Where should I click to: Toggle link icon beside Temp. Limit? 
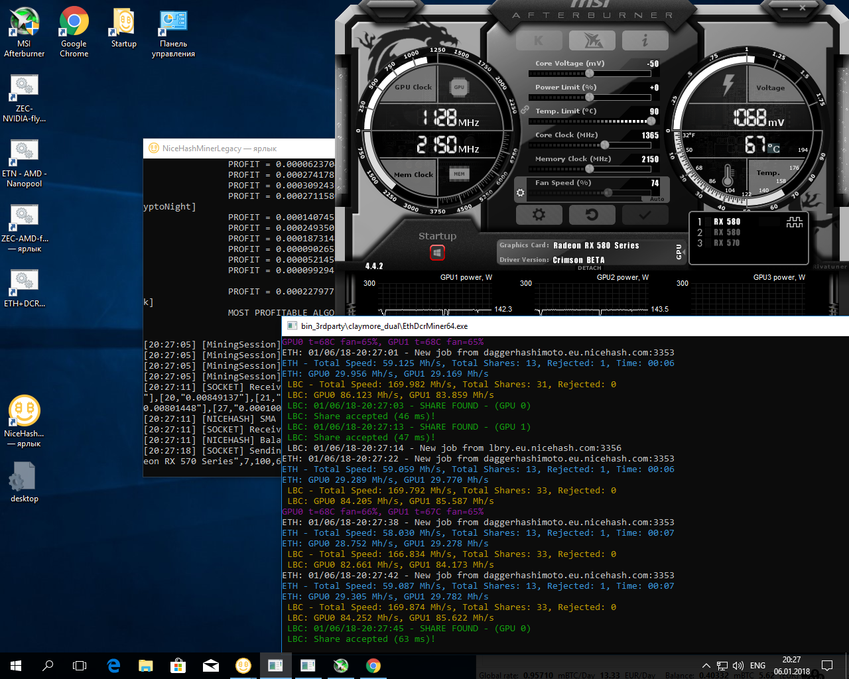pyautogui.click(x=525, y=109)
